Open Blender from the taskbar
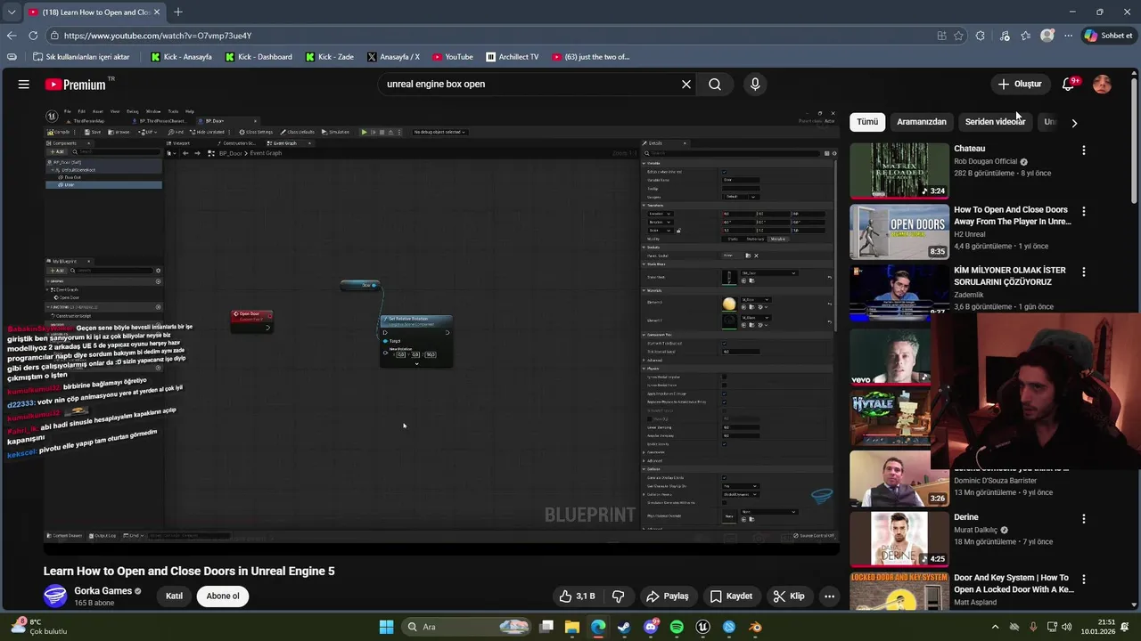 (755, 627)
